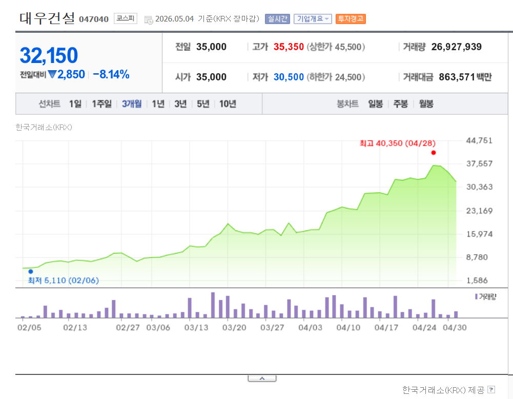Click the stock name 대우건설
513x399 pixels.
tap(47, 18)
